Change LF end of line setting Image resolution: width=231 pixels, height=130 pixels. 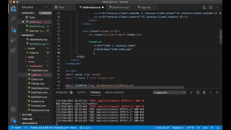(198, 127)
